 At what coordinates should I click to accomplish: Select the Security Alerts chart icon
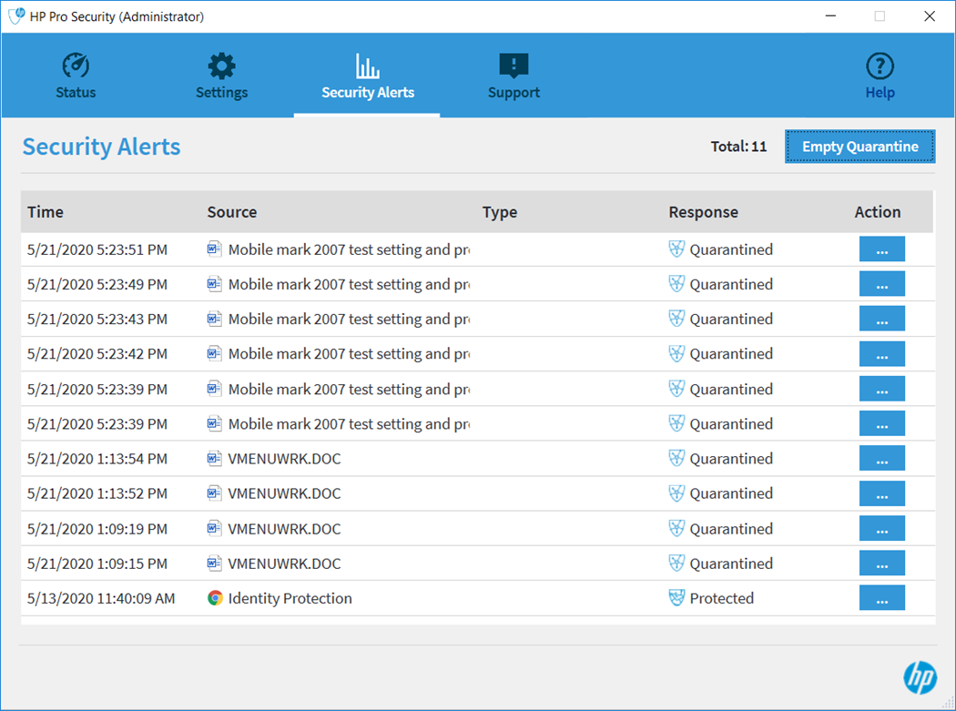367,64
